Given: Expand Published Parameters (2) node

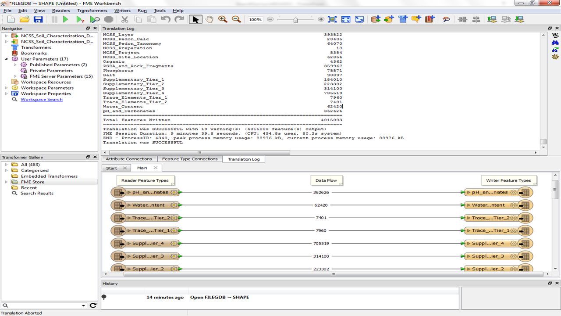Looking at the screenshot, I should (x=15, y=65).
